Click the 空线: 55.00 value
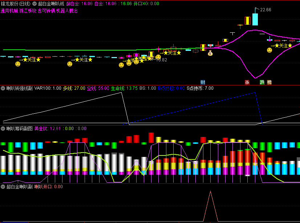This screenshot has height=223, width=300. coord(98,88)
